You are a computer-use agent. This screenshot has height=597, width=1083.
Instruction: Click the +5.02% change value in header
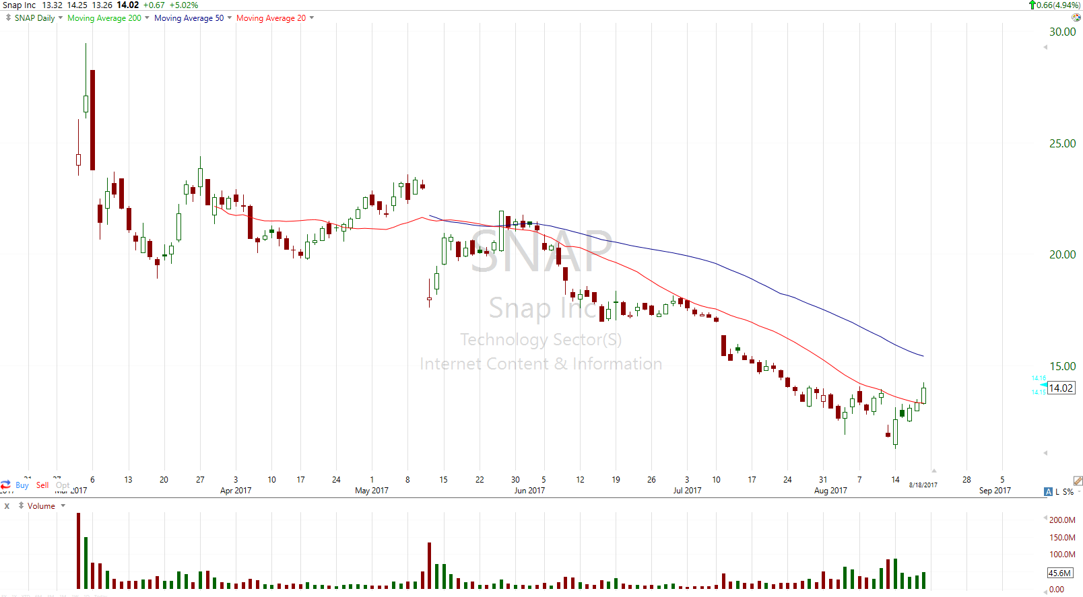tap(183, 5)
